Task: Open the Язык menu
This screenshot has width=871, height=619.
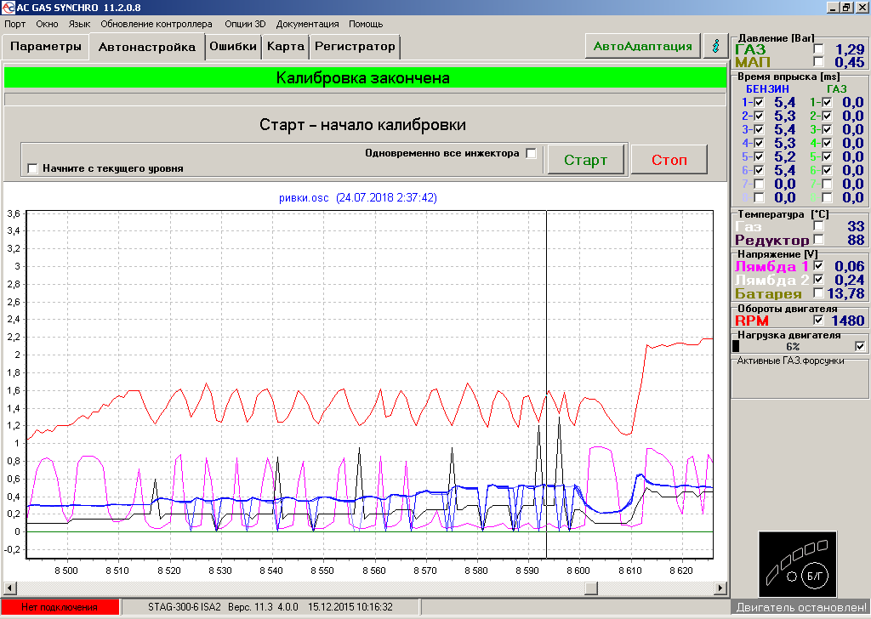Action: click(x=79, y=24)
